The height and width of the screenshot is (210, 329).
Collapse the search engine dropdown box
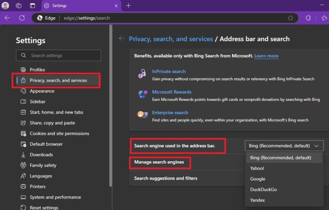(x=284, y=146)
